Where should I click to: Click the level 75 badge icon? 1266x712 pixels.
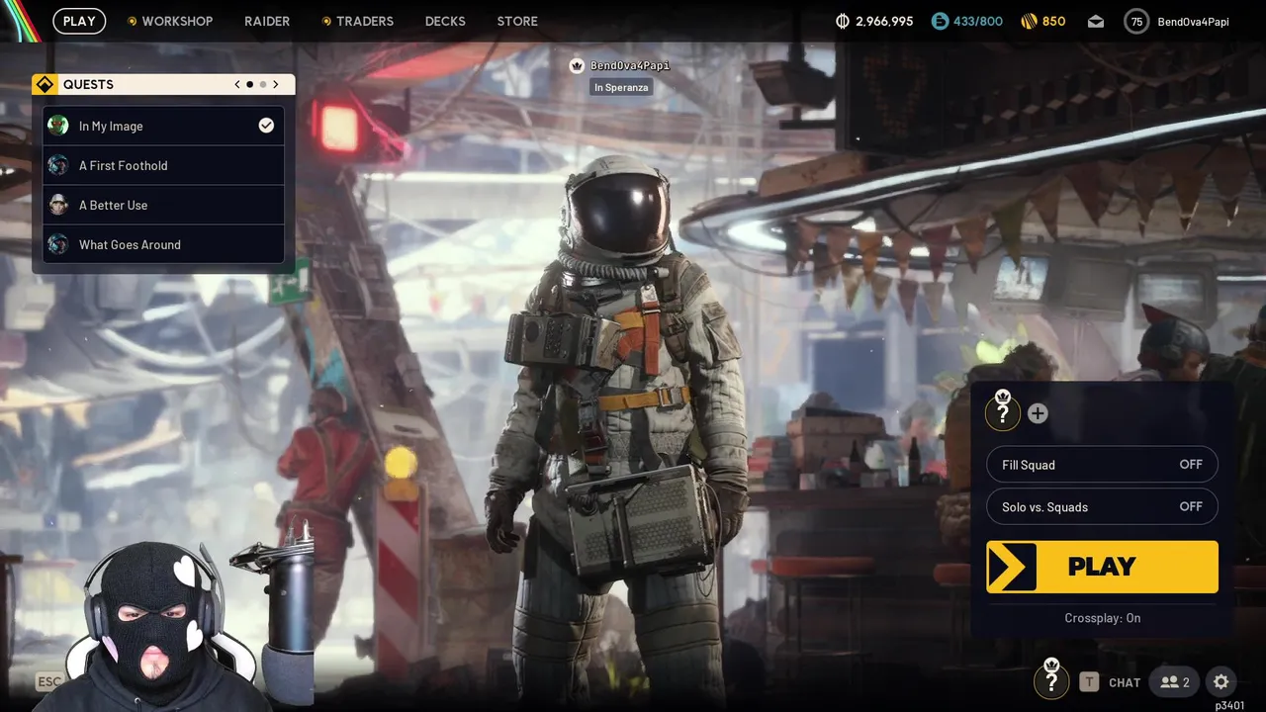(1136, 21)
